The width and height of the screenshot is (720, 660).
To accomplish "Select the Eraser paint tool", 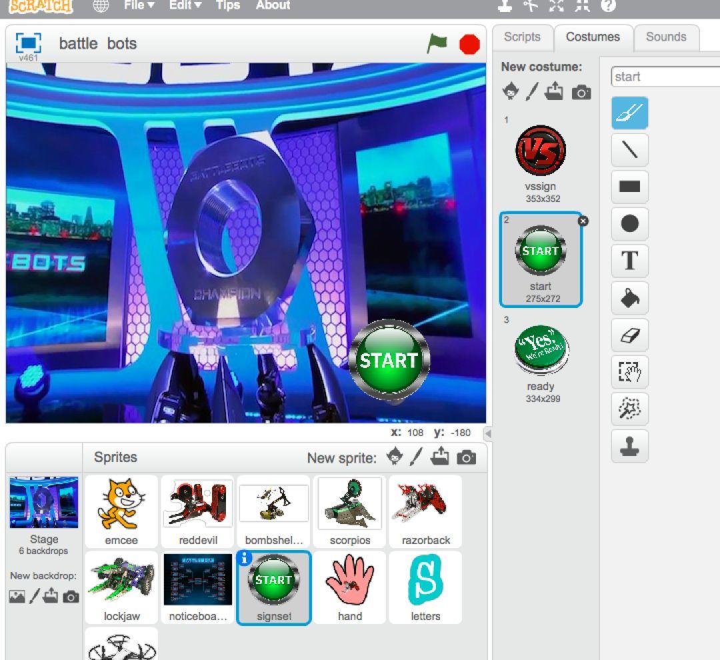I will pyautogui.click(x=629, y=335).
